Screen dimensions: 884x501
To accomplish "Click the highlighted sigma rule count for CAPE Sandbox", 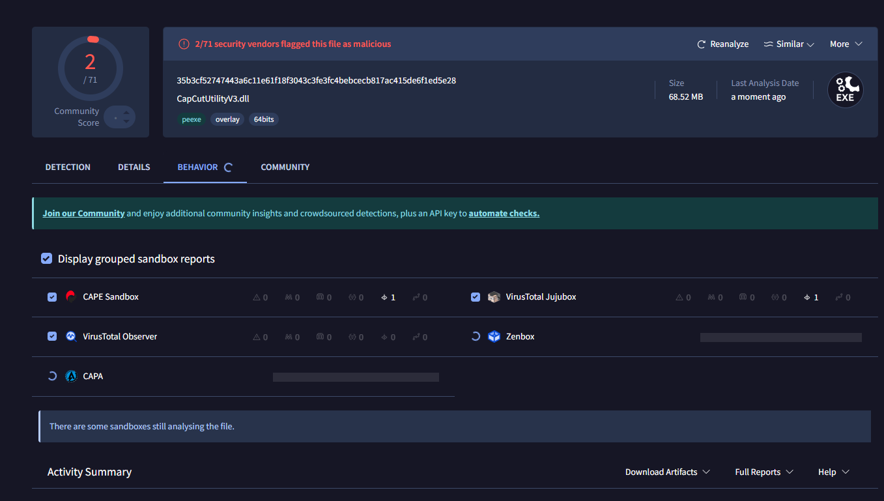I will click(x=388, y=296).
